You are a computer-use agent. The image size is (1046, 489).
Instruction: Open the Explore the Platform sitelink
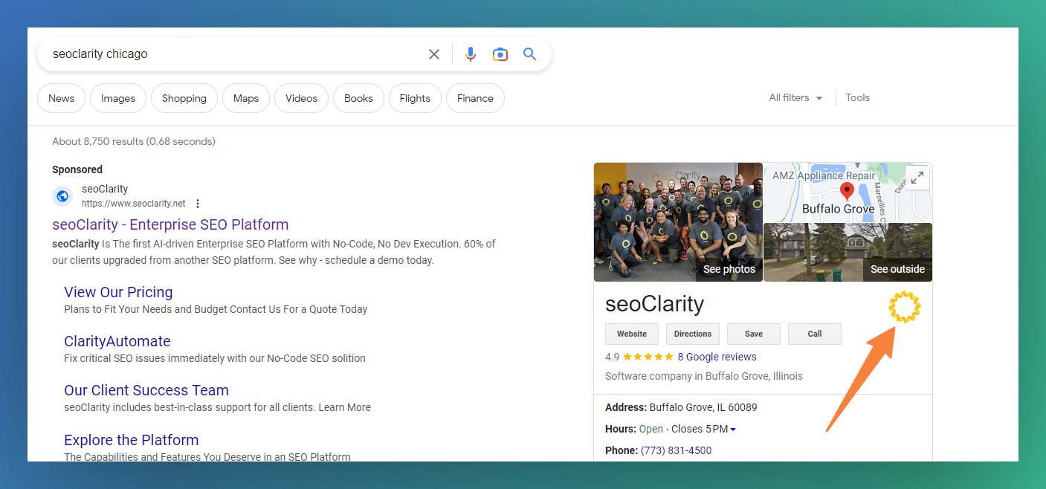click(x=132, y=440)
